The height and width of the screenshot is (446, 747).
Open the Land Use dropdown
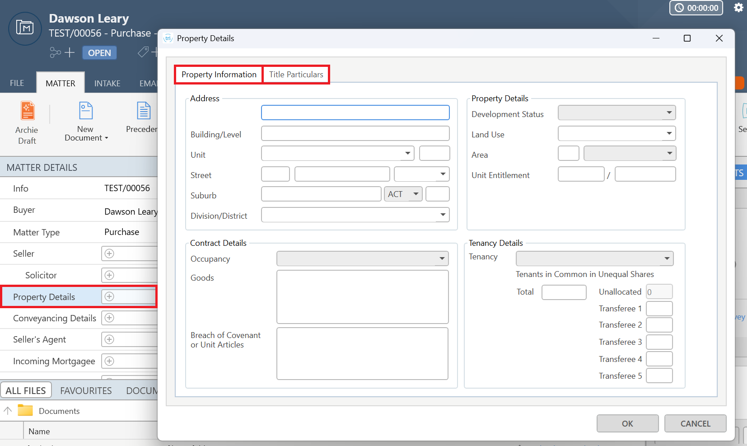(x=616, y=133)
